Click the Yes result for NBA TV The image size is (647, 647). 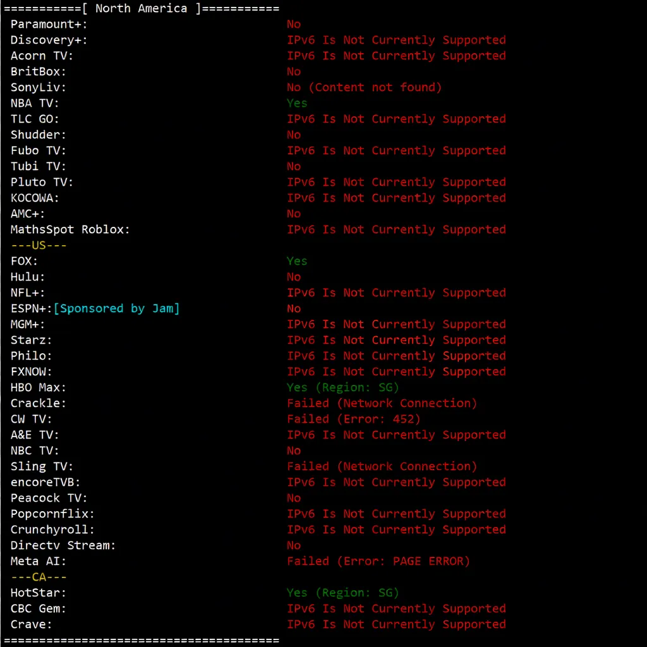pyautogui.click(x=297, y=103)
